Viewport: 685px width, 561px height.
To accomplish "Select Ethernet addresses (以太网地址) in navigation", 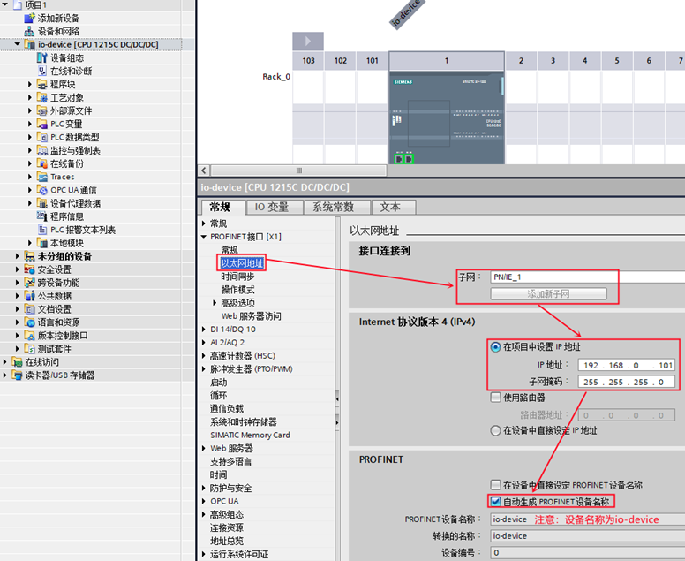I will coord(242,263).
